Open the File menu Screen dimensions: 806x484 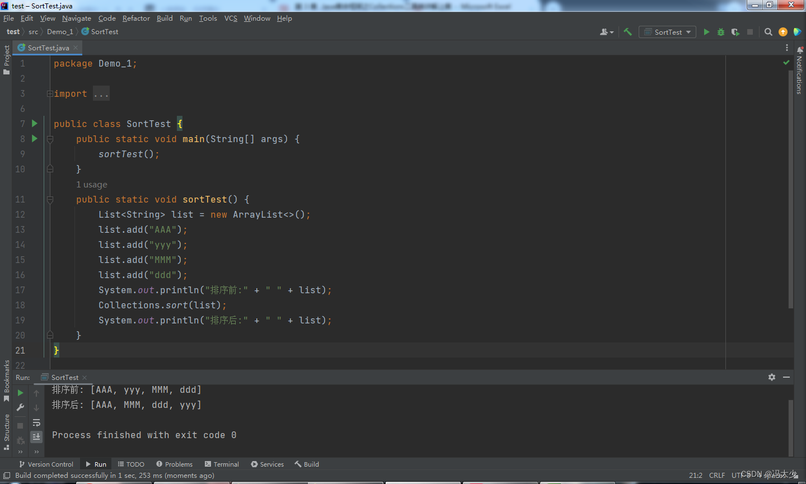coord(8,18)
